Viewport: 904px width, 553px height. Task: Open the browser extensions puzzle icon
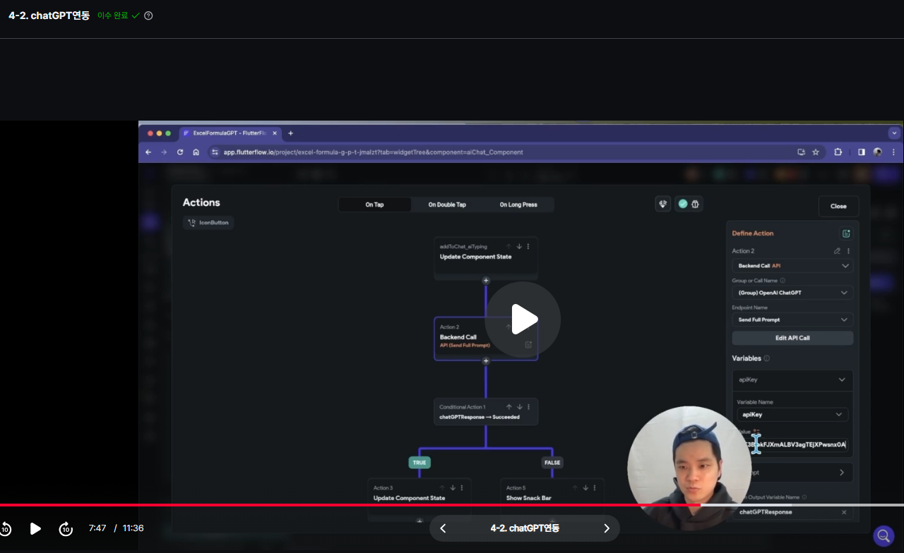coord(838,152)
